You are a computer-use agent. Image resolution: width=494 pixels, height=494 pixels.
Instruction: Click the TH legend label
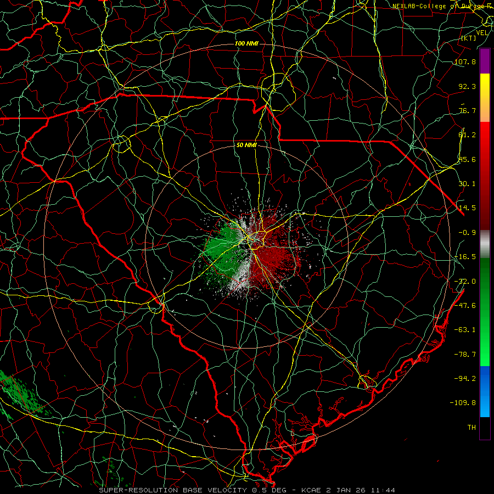471,428
